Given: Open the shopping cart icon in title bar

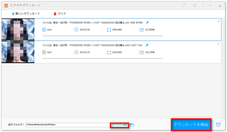Looking at the screenshot, I should pos(195,6).
